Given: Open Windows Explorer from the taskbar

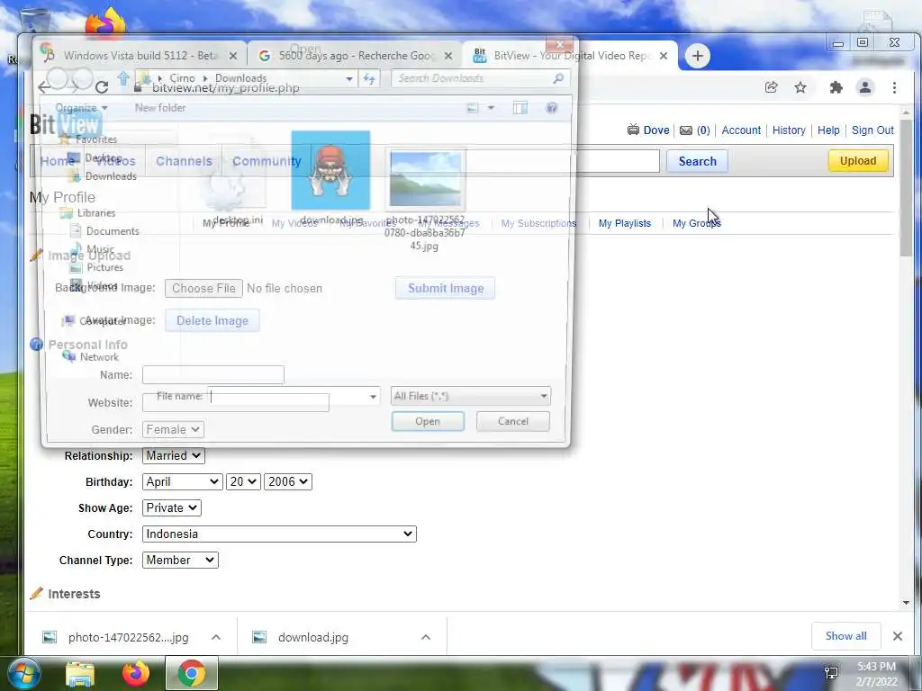Looking at the screenshot, I should 80,674.
